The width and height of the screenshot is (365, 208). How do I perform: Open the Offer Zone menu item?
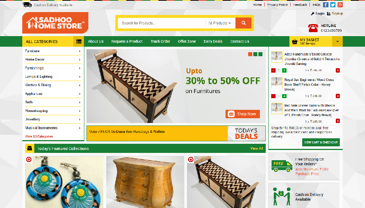point(187,41)
